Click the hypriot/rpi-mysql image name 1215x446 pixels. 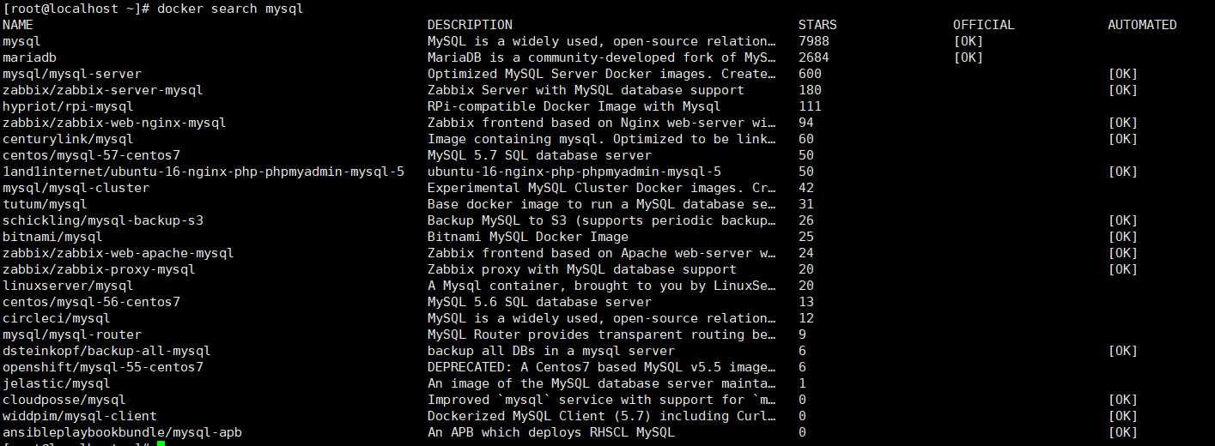pos(68,106)
